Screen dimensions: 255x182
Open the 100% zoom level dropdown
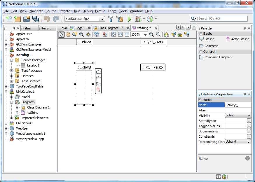tap(145, 34)
